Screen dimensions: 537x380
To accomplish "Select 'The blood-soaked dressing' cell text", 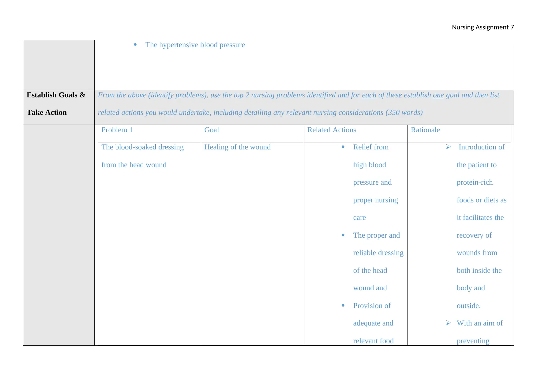I will (x=142, y=147).
